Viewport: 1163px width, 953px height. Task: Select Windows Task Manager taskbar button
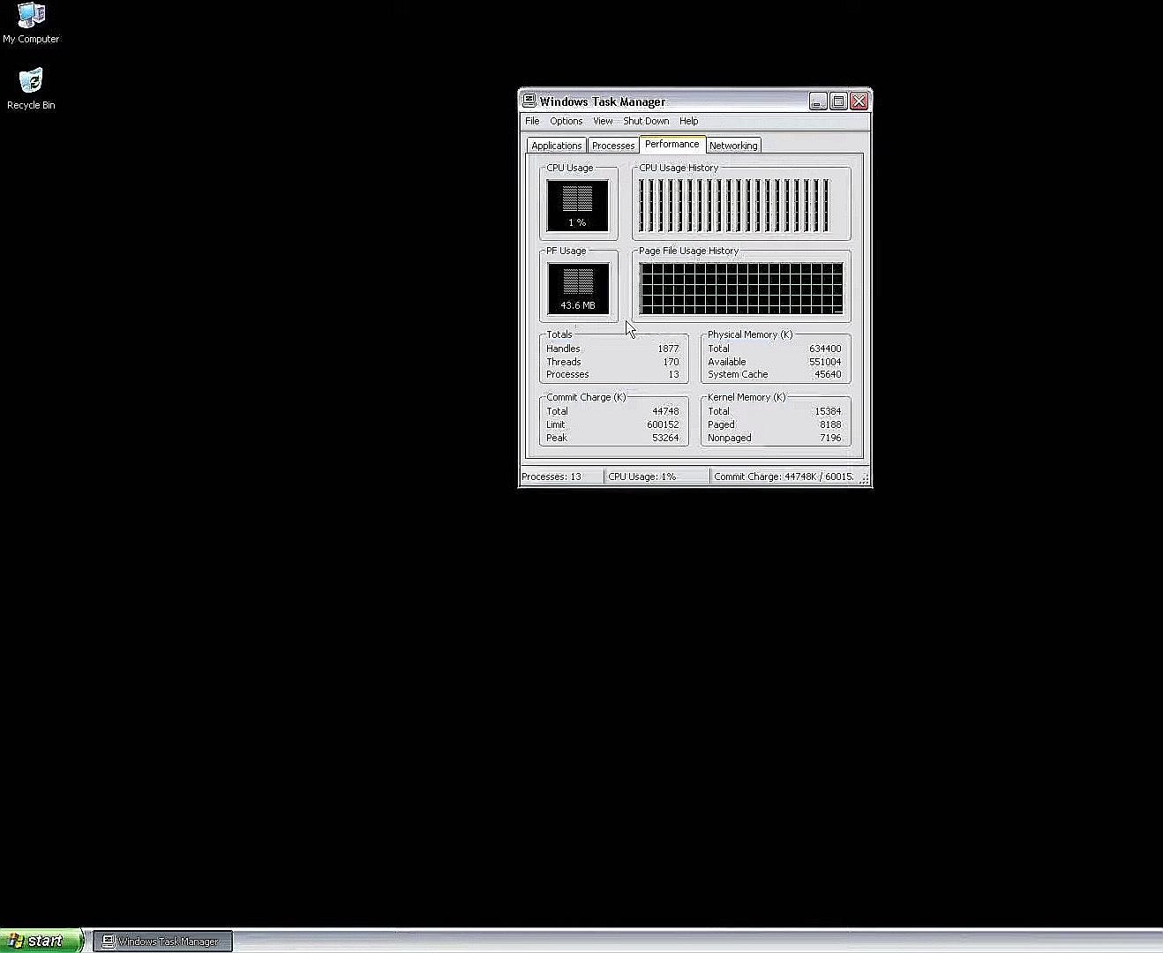162,942
